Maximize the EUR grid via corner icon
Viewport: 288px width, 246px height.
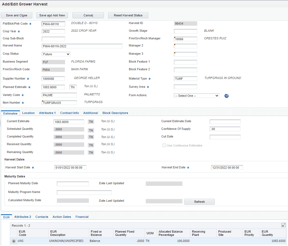click(x=283, y=225)
